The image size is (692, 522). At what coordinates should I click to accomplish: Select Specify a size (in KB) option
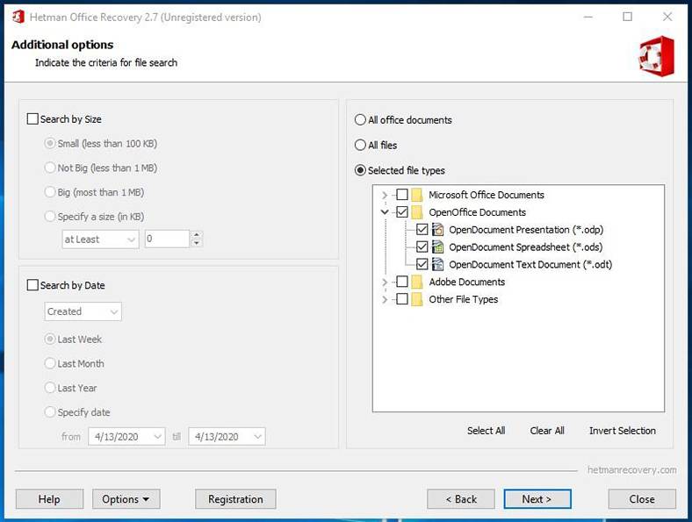pos(50,217)
